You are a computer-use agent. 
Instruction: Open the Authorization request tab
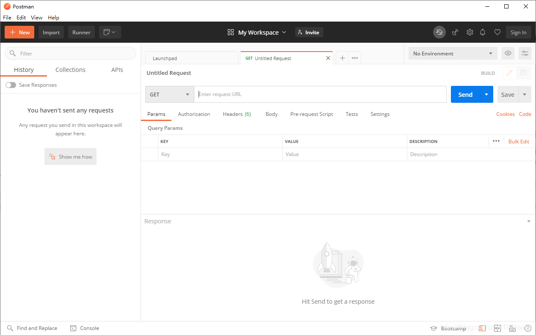(194, 114)
